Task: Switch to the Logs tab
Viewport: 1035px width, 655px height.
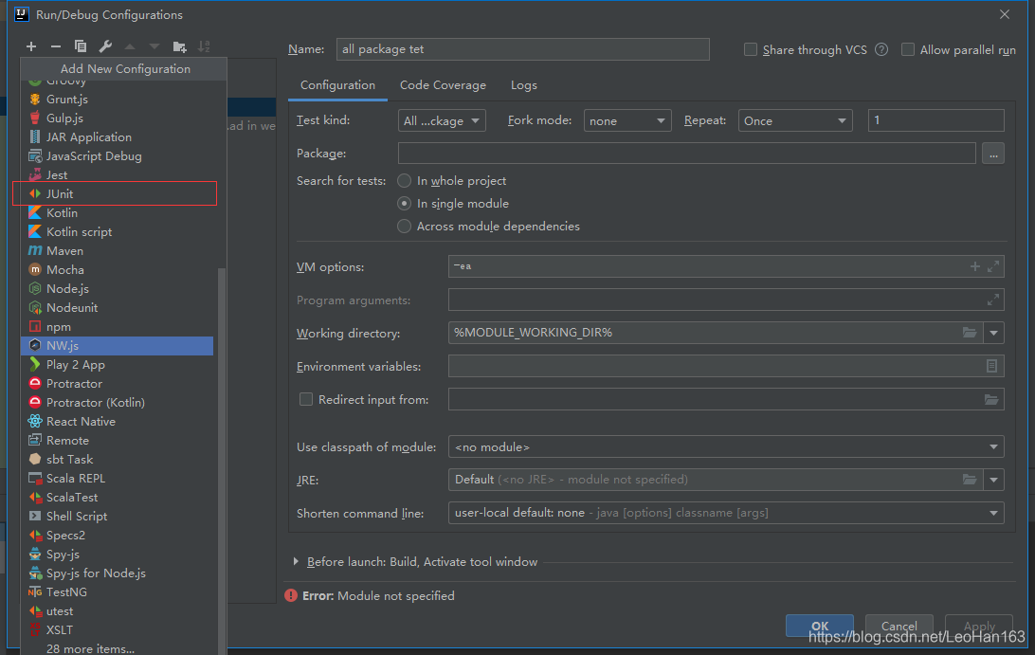Action: coord(524,85)
